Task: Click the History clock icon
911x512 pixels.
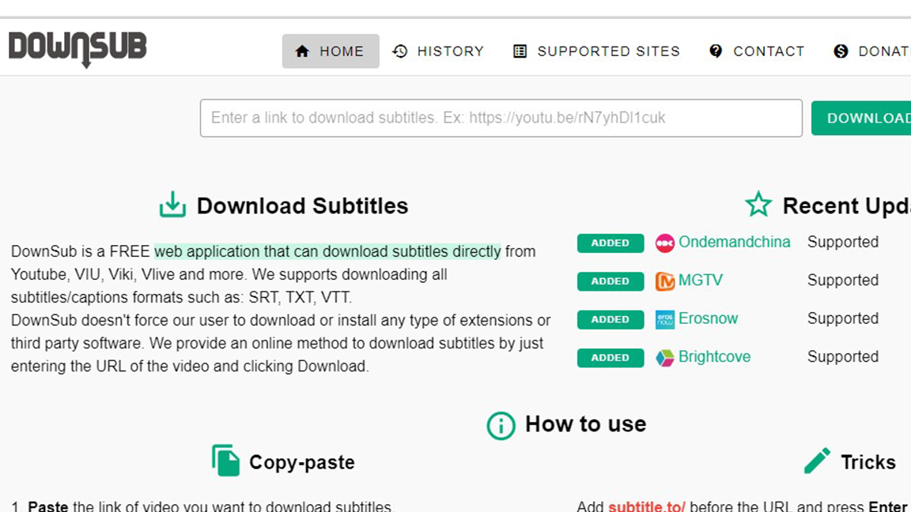Action: click(x=399, y=51)
